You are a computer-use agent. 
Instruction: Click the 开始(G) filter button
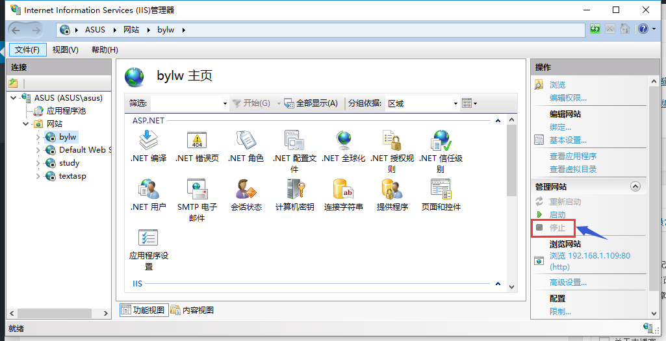pos(251,103)
